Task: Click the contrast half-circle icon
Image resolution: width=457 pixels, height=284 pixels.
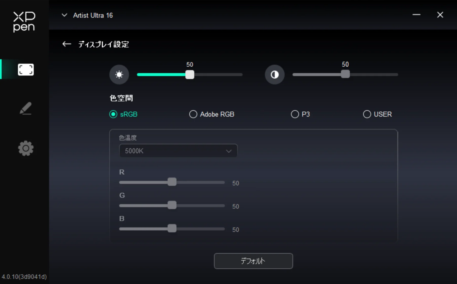Action: (274, 74)
